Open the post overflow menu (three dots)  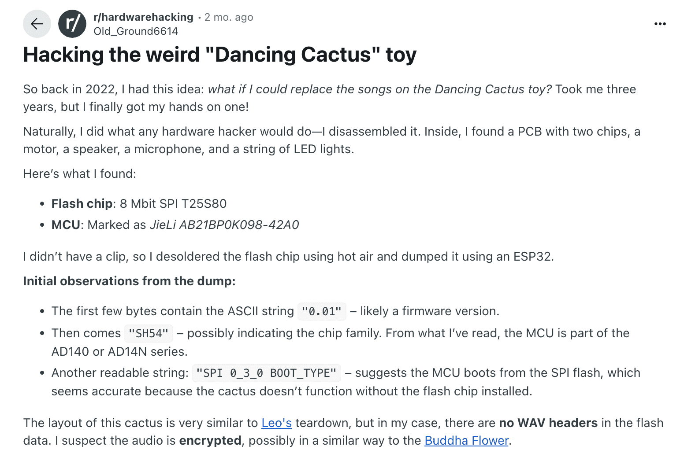[660, 24]
